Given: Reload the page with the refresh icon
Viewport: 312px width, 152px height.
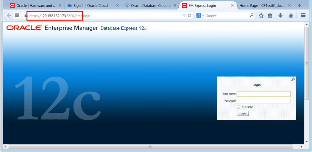Looking at the screenshot, I should 190,15.
